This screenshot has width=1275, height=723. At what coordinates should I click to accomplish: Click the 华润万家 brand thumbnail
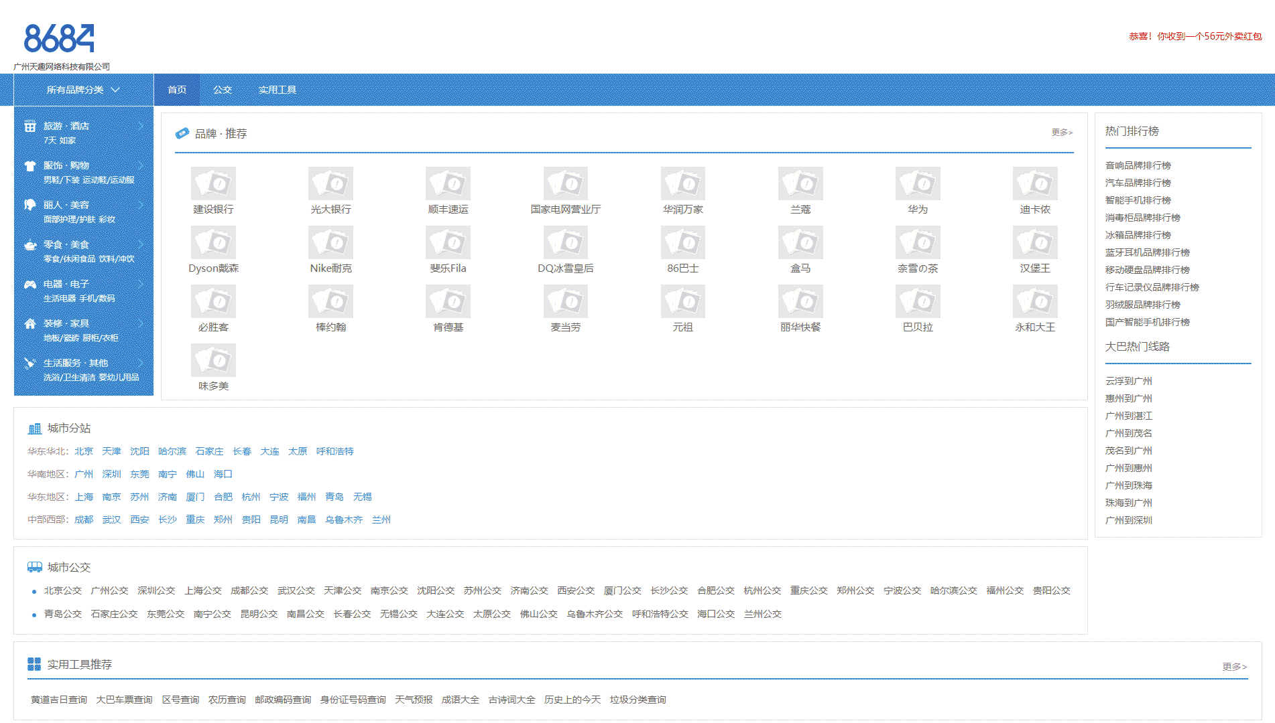tap(683, 183)
